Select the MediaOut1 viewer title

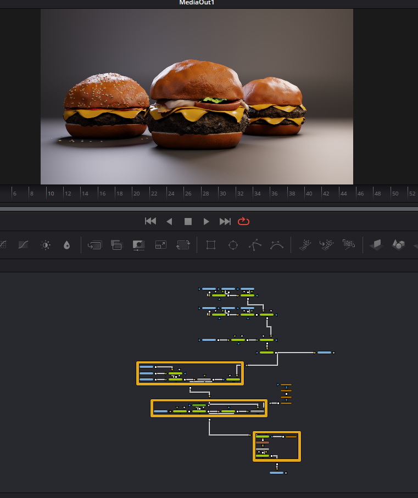pyautogui.click(x=198, y=3)
